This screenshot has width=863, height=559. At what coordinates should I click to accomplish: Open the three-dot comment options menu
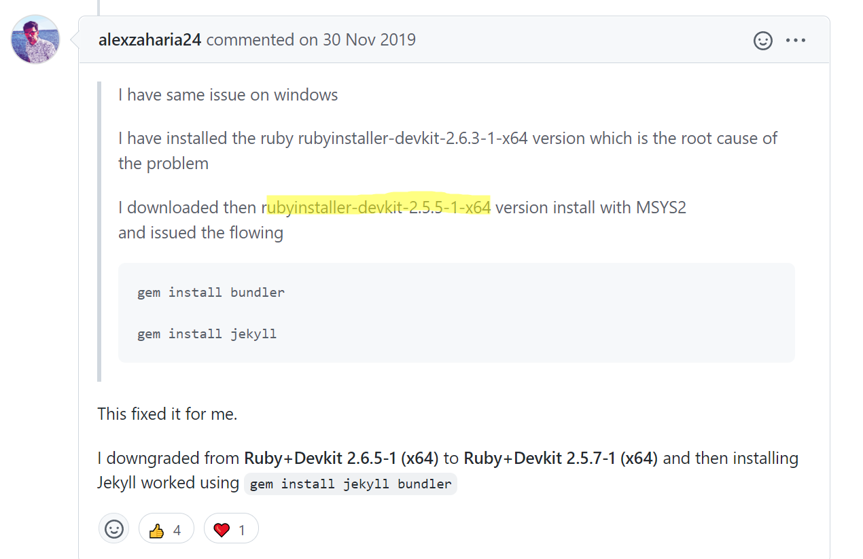tap(796, 41)
